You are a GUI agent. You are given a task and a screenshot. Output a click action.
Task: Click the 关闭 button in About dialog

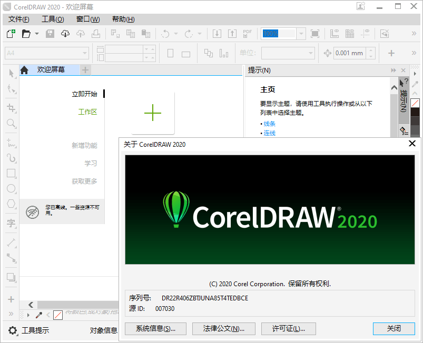point(394,329)
